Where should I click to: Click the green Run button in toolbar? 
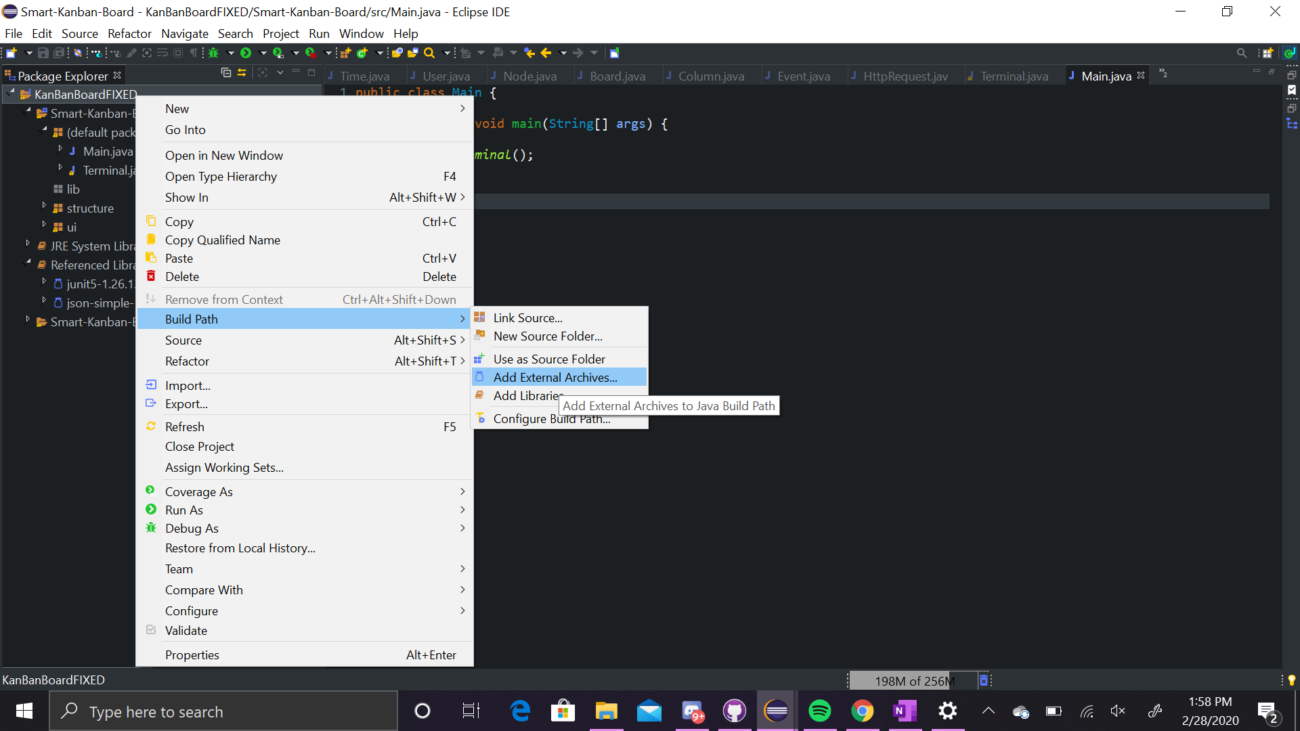(246, 53)
